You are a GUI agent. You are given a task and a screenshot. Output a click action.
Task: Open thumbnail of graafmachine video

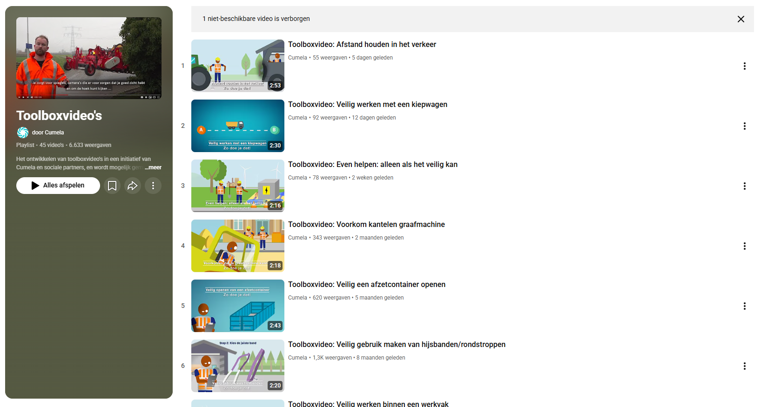point(238,246)
